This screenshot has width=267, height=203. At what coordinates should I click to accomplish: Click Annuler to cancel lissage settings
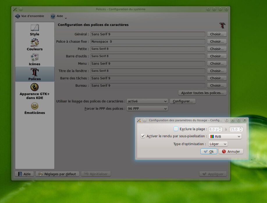pos(231,151)
